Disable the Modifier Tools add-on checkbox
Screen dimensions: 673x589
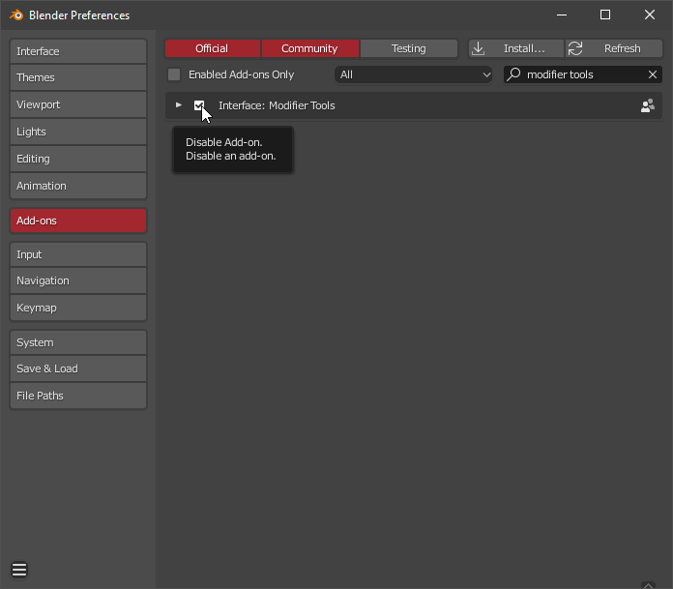(x=199, y=105)
